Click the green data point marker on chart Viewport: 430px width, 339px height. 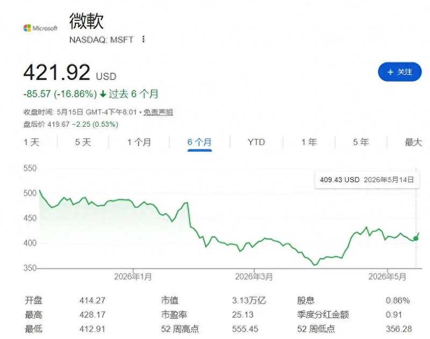coord(415,239)
